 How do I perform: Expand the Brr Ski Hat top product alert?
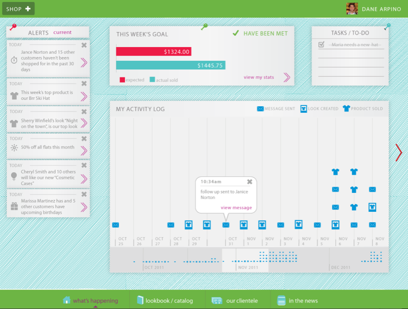click(84, 96)
